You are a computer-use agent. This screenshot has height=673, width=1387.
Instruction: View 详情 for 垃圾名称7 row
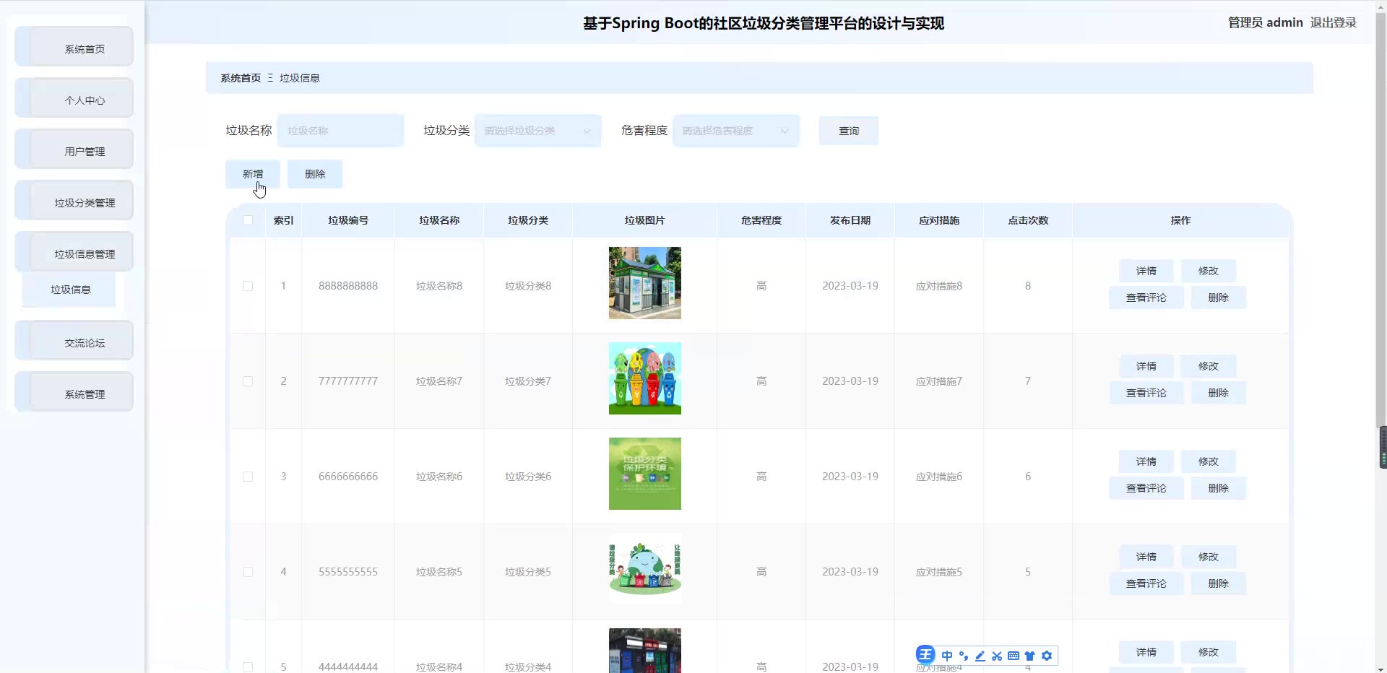1146,366
